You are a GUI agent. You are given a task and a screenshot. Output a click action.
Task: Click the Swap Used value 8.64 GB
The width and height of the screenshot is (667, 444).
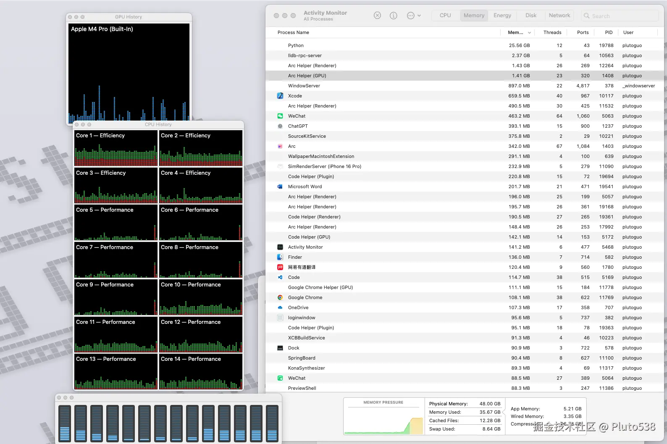click(x=491, y=429)
